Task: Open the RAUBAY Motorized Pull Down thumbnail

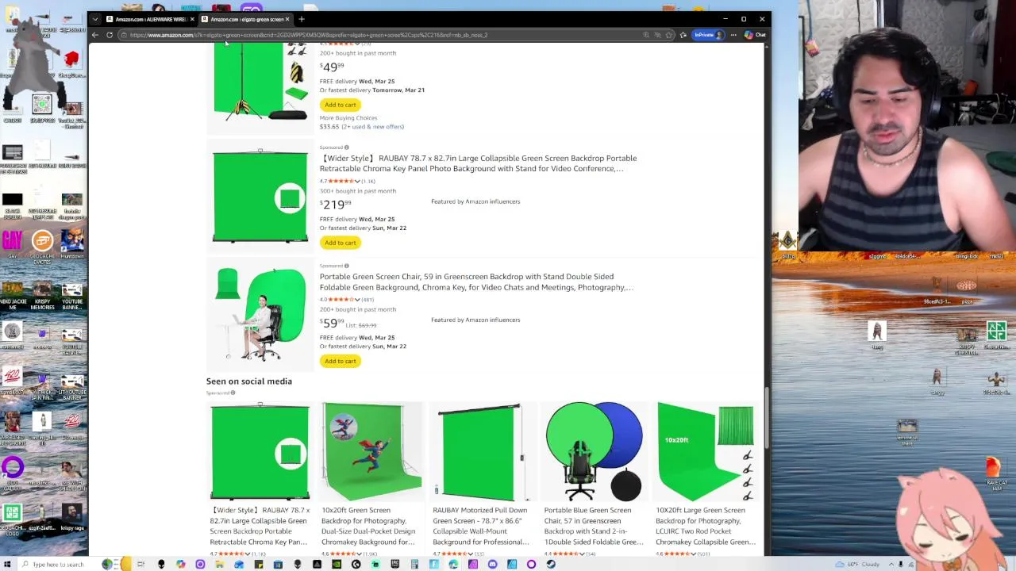Action: (x=483, y=452)
